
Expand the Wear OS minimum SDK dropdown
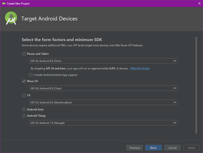pyautogui.click(x=175, y=88)
